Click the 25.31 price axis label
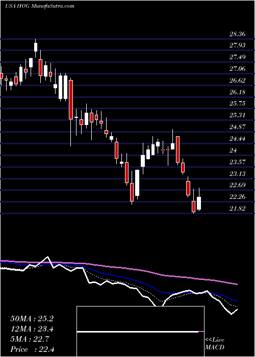This screenshot has height=357, width=255. (x=237, y=115)
